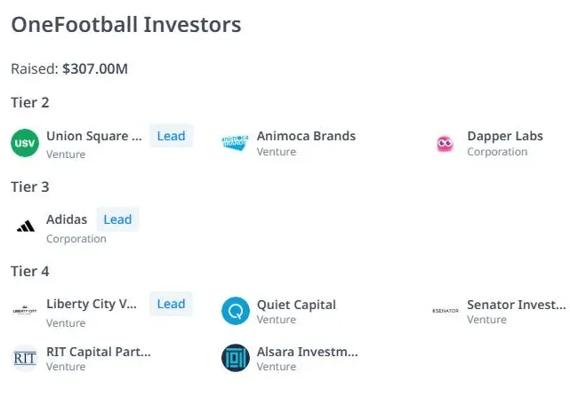Open the Quiet Capital investor link

click(296, 305)
